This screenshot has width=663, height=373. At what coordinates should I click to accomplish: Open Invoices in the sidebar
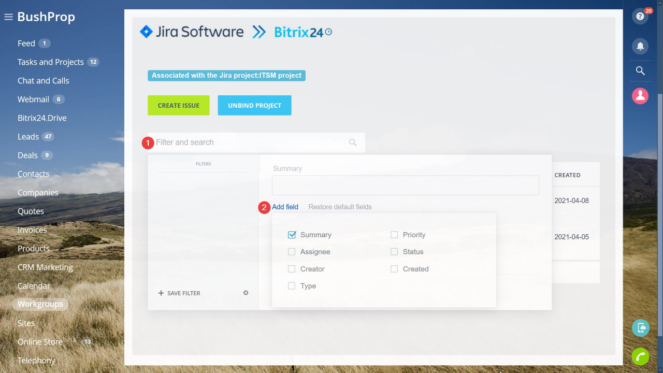click(x=32, y=230)
